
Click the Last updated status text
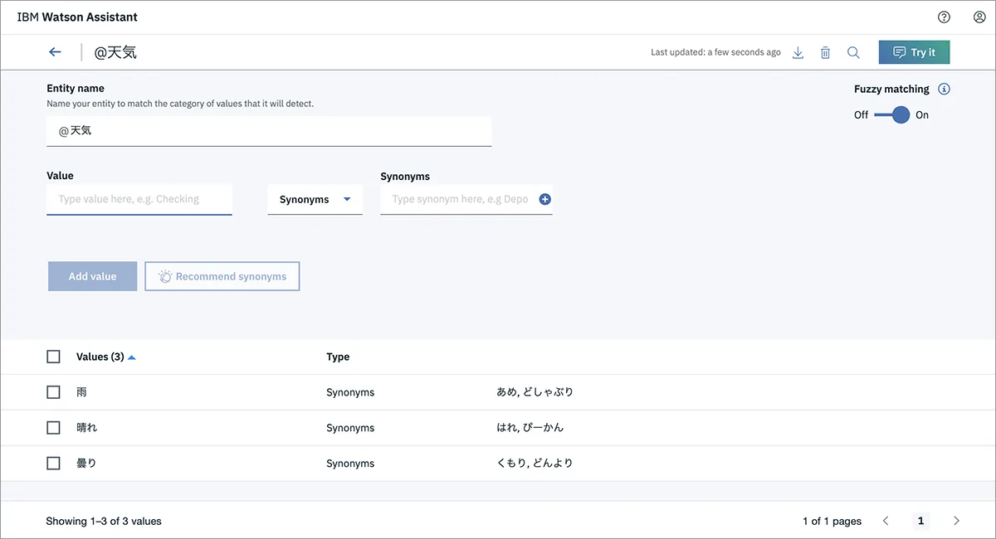[x=715, y=52]
